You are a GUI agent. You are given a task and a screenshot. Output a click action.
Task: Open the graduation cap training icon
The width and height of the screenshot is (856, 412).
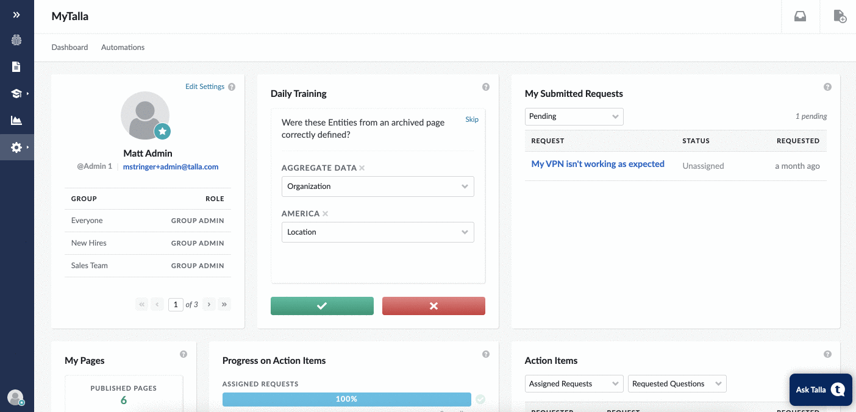[16, 94]
